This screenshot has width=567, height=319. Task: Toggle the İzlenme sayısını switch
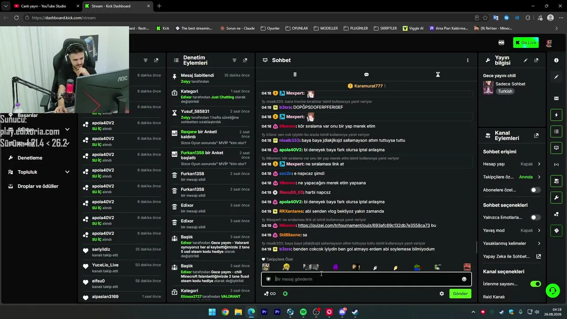pyautogui.click(x=536, y=284)
